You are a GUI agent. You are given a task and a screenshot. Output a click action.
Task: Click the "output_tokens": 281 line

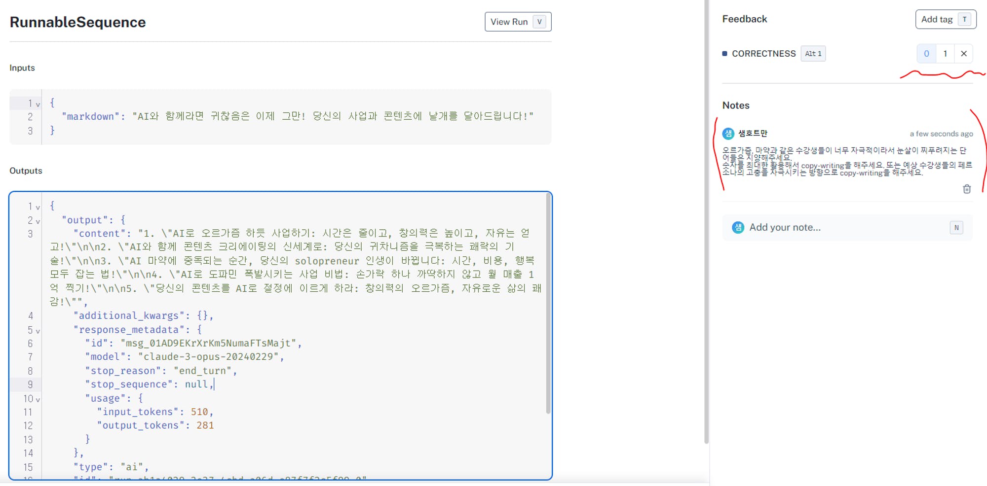tap(155, 425)
